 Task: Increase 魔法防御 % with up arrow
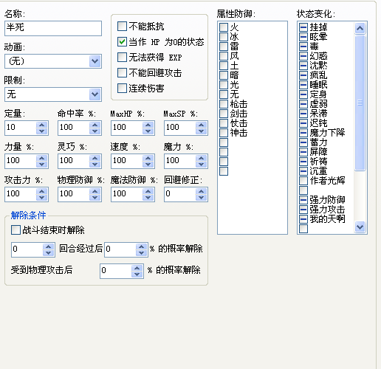click(x=148, y=191)
